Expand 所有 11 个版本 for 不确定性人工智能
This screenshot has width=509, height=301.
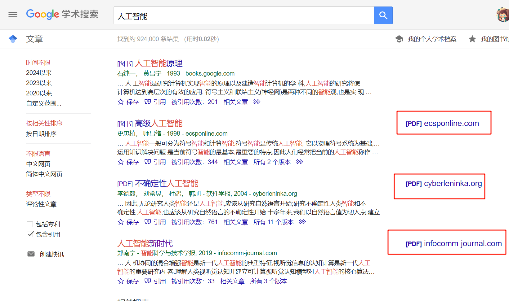[274, 222]
